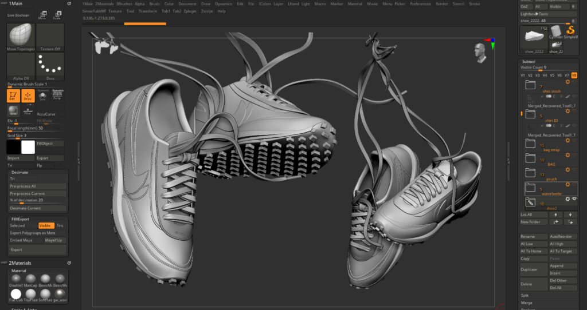Enable the V1 visibility set

click(x=523, y=75)
